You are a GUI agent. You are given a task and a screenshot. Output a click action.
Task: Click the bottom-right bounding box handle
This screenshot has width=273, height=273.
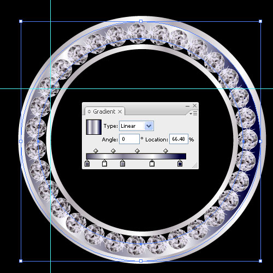click(x=260, y=261)
